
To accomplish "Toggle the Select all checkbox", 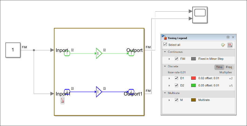I will [165, 44].
